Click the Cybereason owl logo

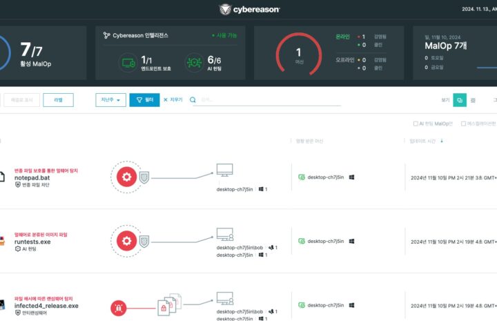(225, 9)
